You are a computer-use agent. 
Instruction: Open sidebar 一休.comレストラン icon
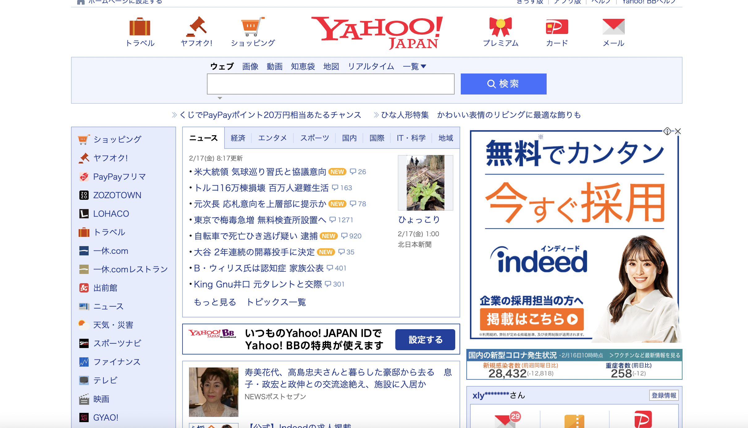(x=84, y=269)
